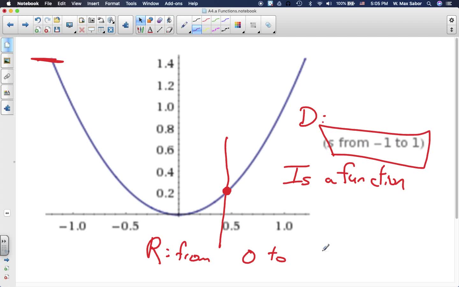Pick the magenta dashed pen style
The image size is (459, 287).
[216, 30]
